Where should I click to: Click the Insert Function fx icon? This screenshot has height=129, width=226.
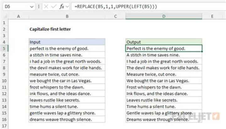click(x=62, y=7)
